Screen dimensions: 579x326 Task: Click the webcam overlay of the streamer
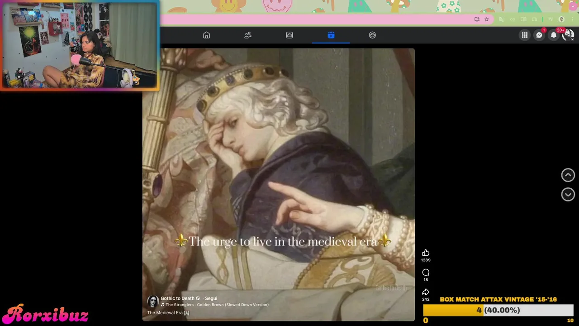[80, 45]
